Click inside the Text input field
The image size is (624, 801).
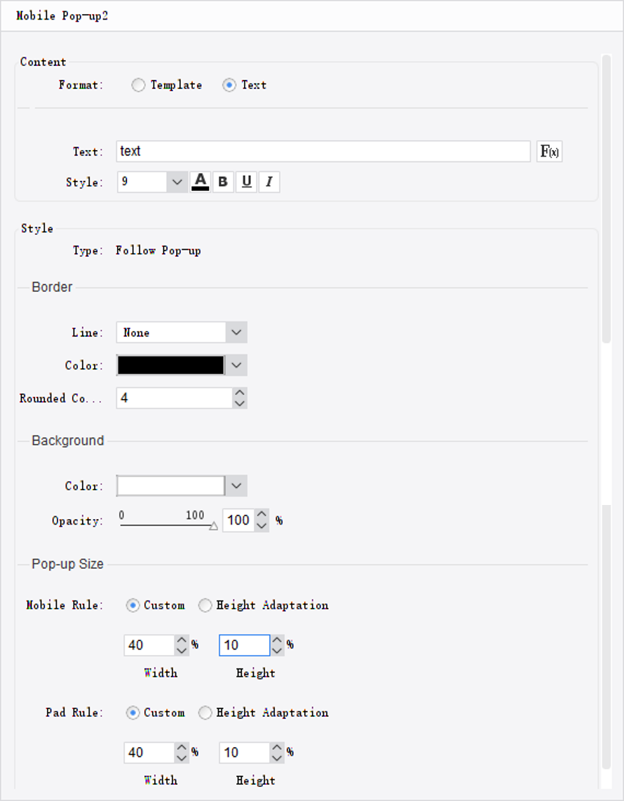(x=323, y=152)
